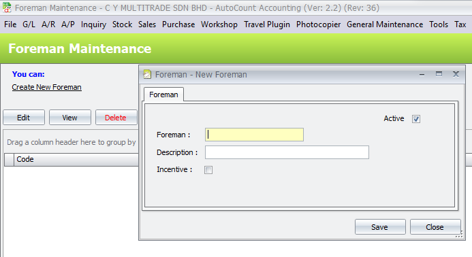Enable the Incentive checkbox
The height and width of the screenshot is (257, 472).
point(208,170)
